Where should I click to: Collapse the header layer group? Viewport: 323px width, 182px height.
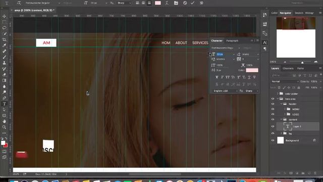(x=281, y=104)
